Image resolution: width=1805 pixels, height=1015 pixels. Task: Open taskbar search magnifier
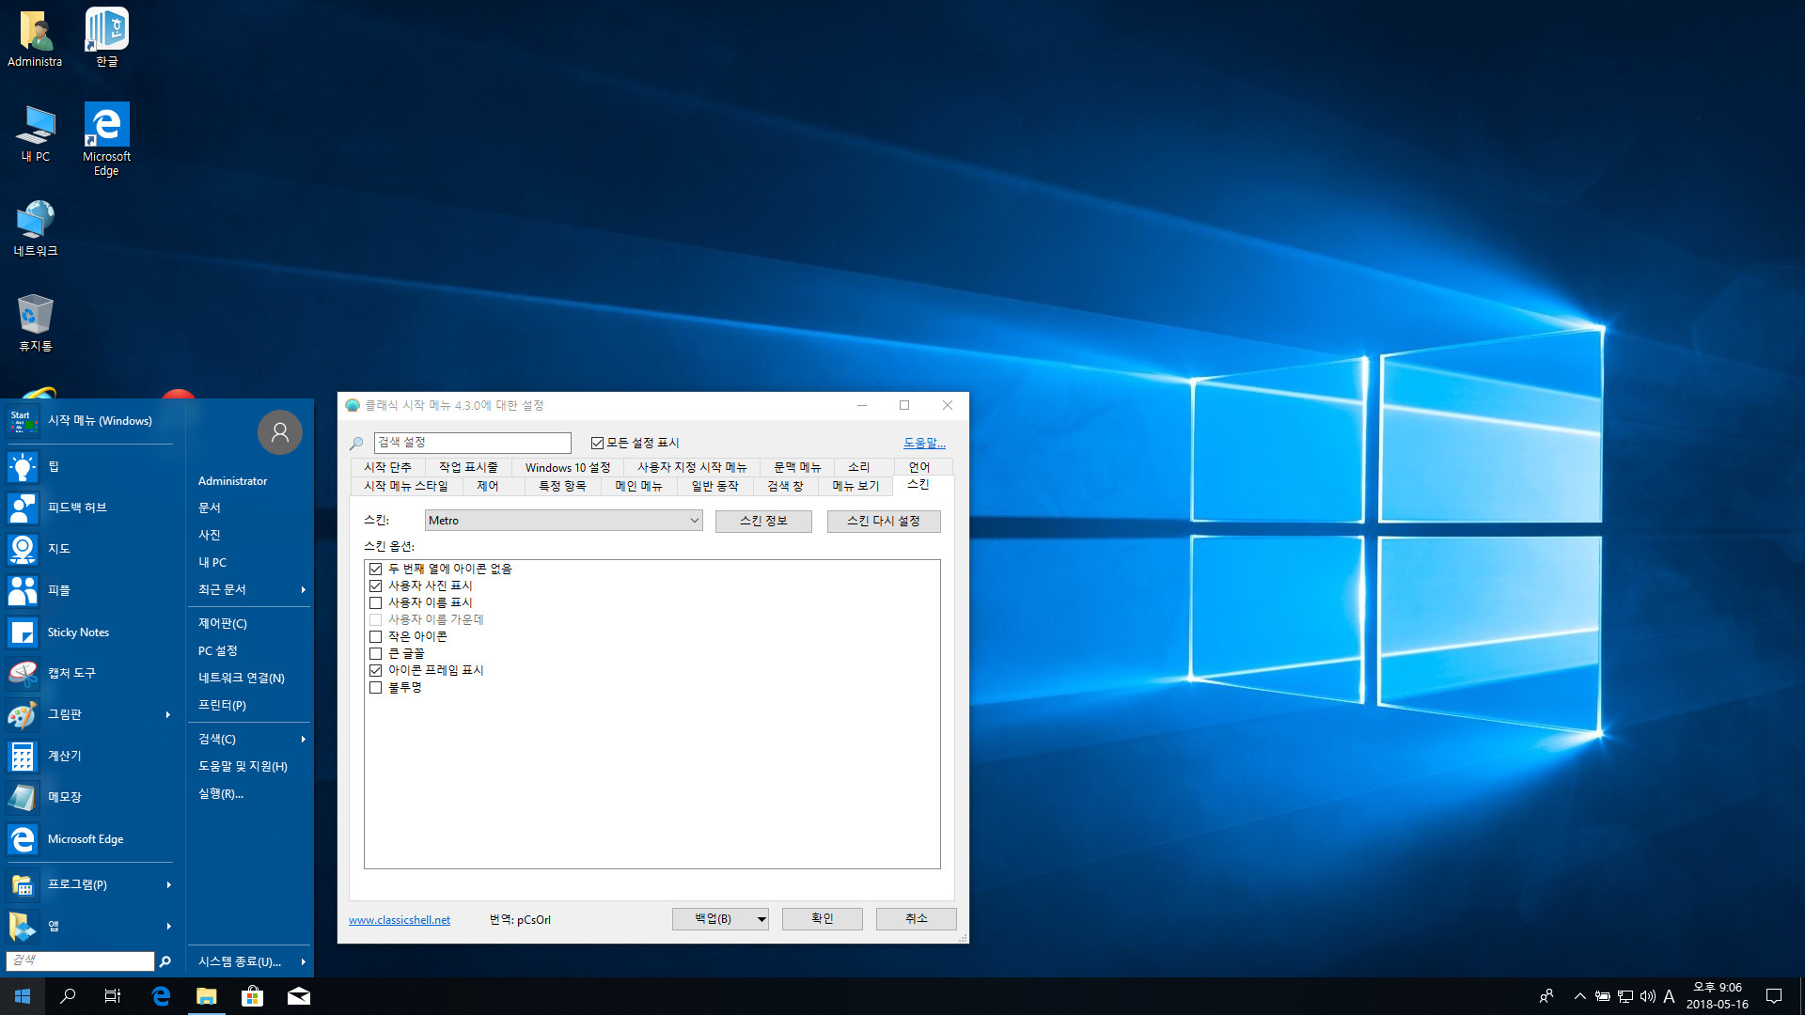68,996
